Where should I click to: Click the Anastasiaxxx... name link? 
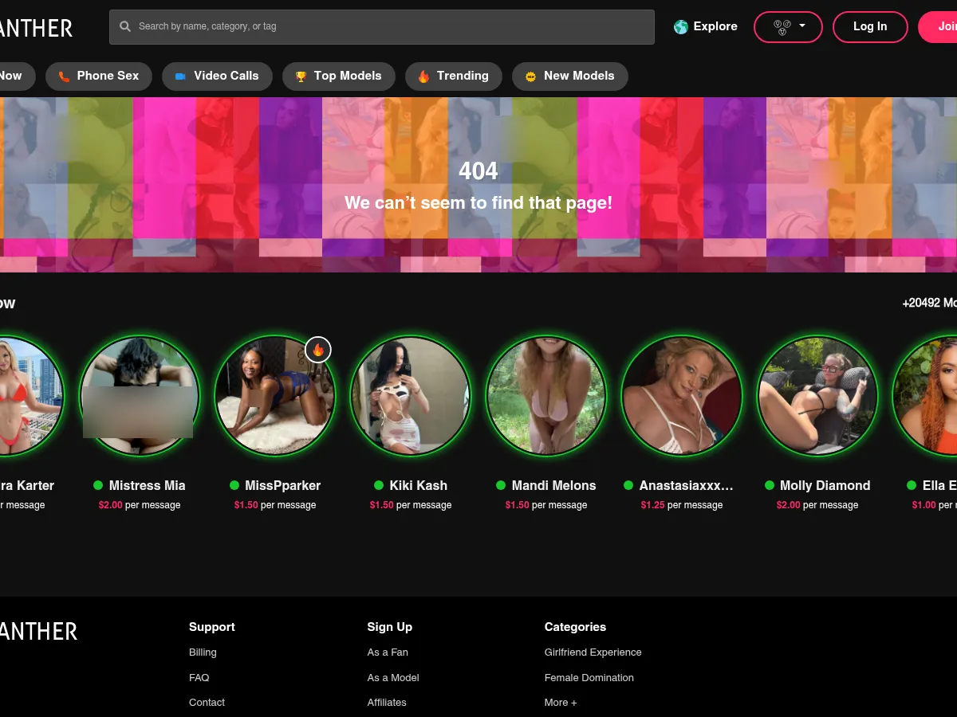[x=686, y=485]
